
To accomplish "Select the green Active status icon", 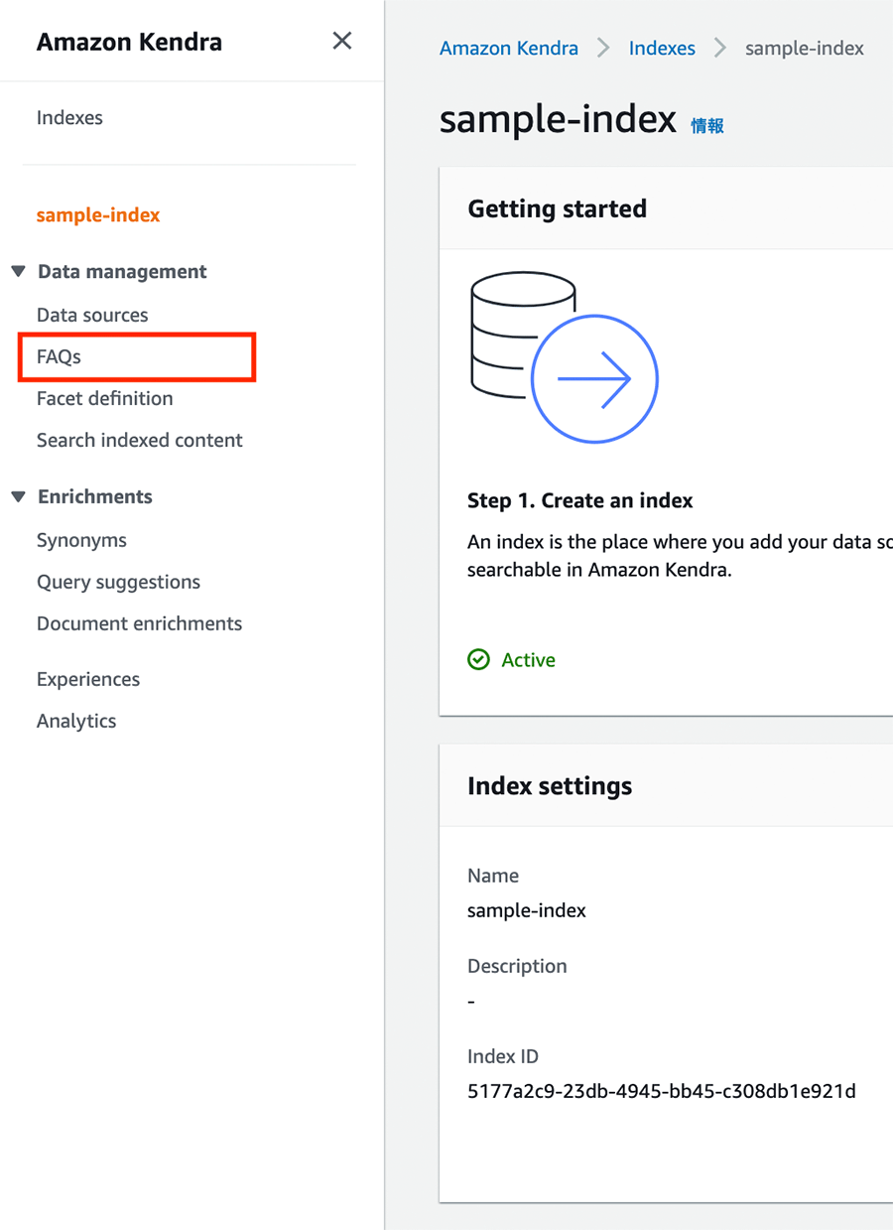I will 479,659.
